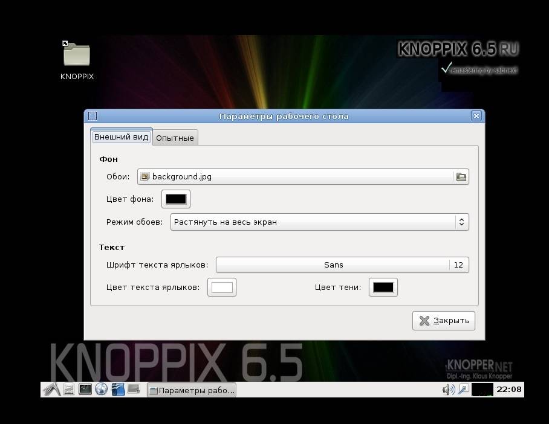Switch to the Внешний вид tab
The width and height of the screenshot is (549, 424).
pos(121,137)
